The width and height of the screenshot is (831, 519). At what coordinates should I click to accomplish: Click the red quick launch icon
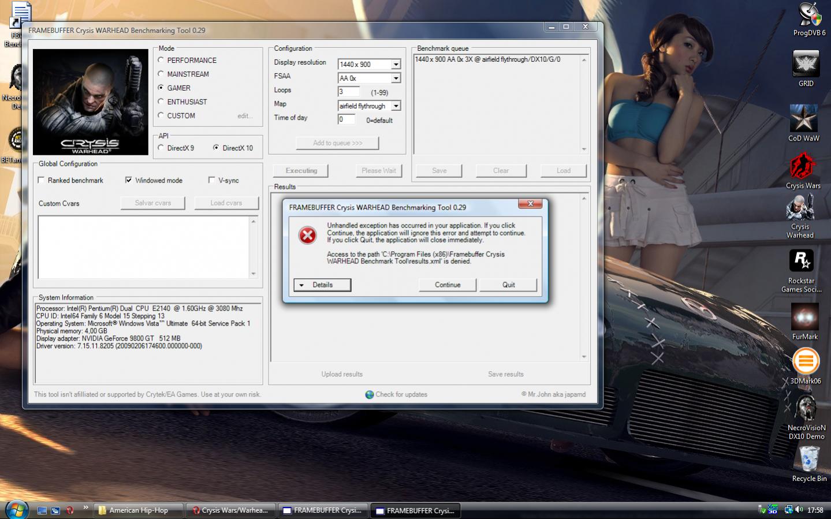click(70, 510)
